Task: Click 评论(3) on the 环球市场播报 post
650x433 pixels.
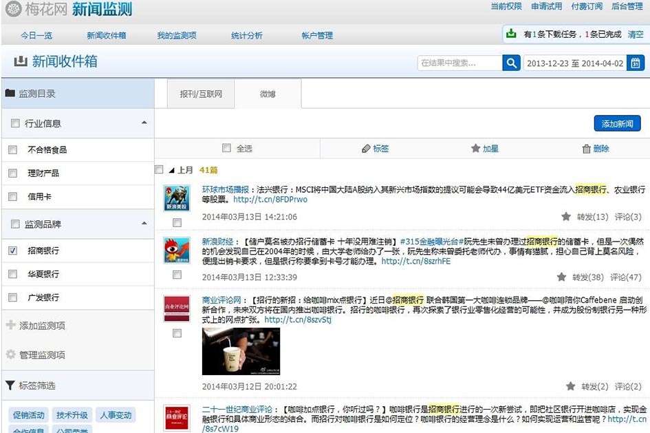Action: click(628, 216)
